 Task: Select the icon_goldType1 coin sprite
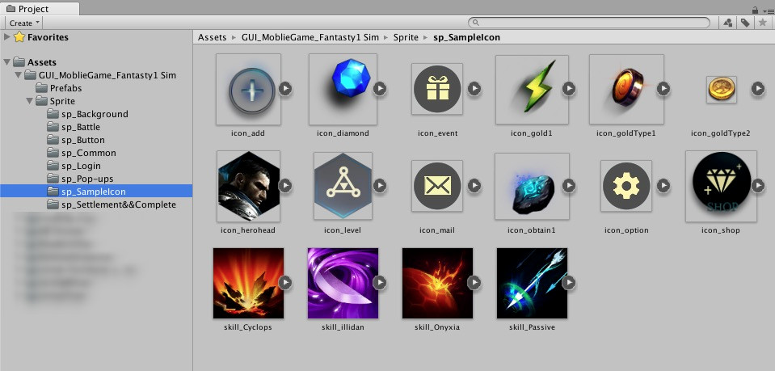click(x=626, y=90)
